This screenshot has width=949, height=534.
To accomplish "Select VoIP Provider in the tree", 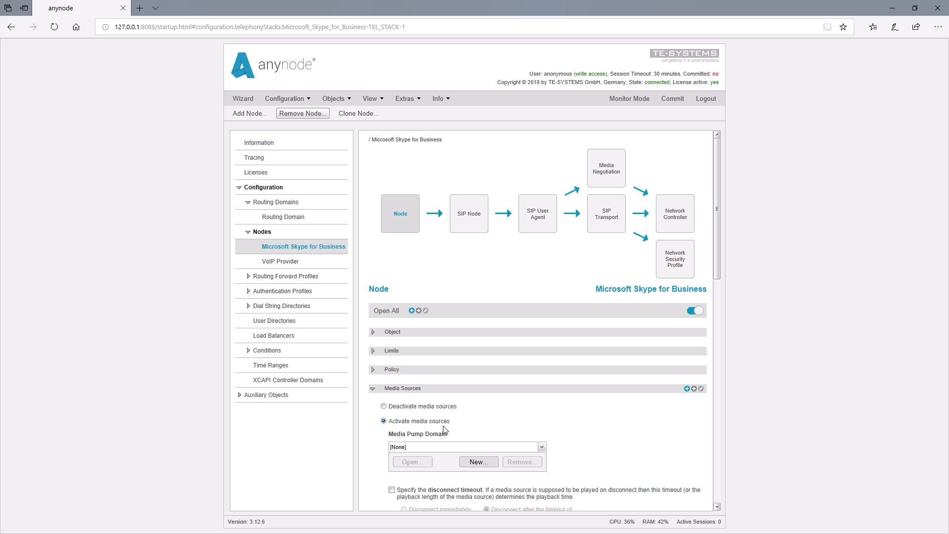I will 280,262.
